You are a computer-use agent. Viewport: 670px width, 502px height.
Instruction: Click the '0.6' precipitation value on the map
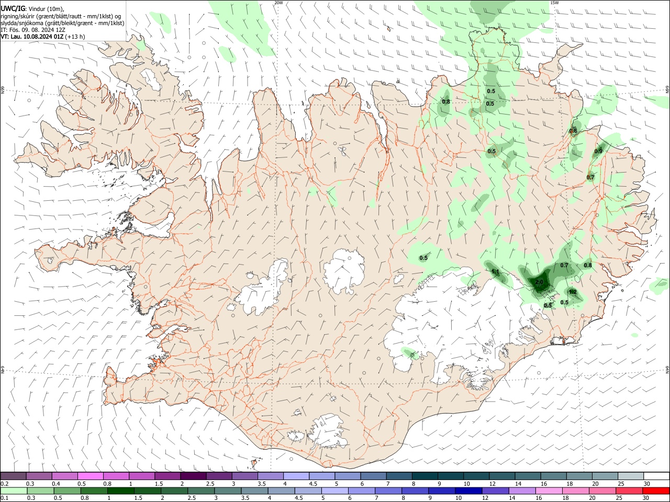point(573,131)
